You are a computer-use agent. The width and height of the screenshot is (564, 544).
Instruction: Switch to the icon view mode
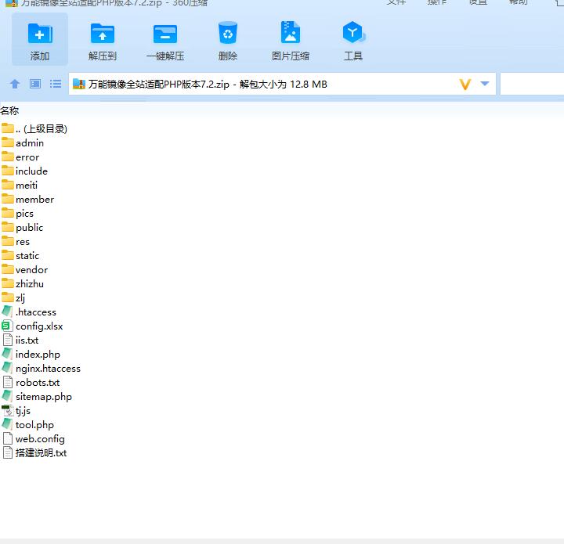pos(35,84)
